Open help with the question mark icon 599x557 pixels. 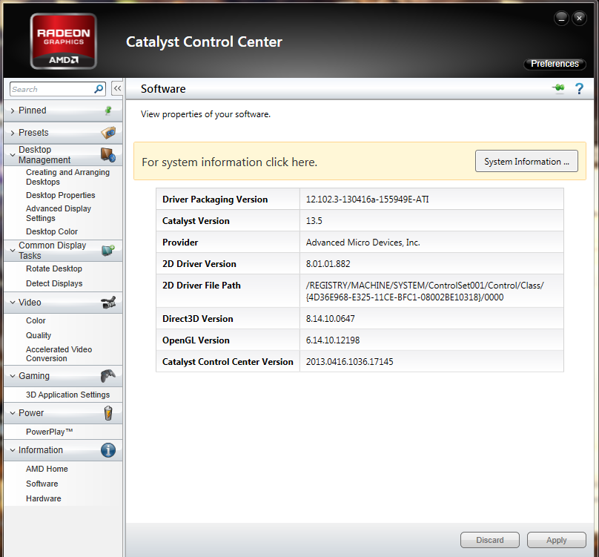[579, 89]
